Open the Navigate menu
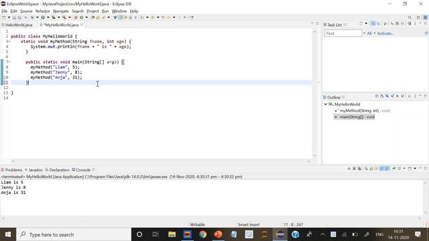The image size is (429, 241). pyautogui.click(x=61, y=11)
